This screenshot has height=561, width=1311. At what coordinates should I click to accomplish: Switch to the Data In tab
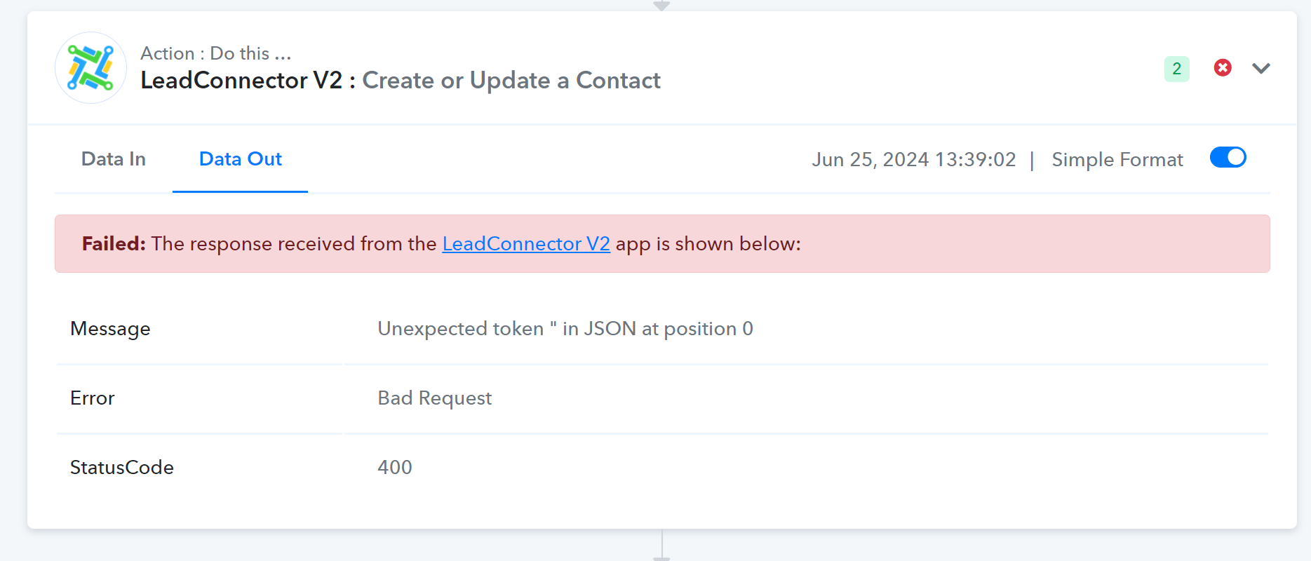(x=114, y=159)
